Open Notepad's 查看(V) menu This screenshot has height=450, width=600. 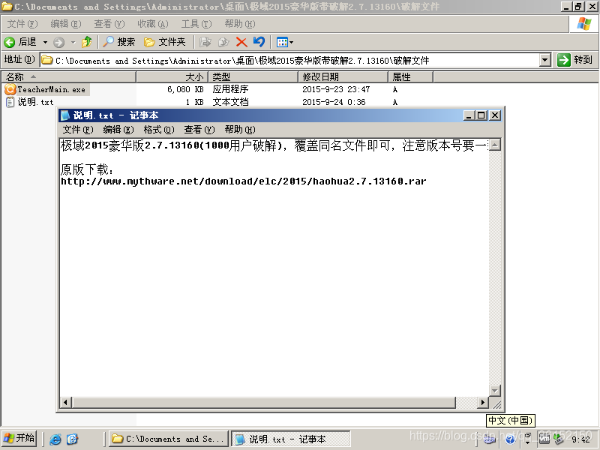(x=199, y=130)
